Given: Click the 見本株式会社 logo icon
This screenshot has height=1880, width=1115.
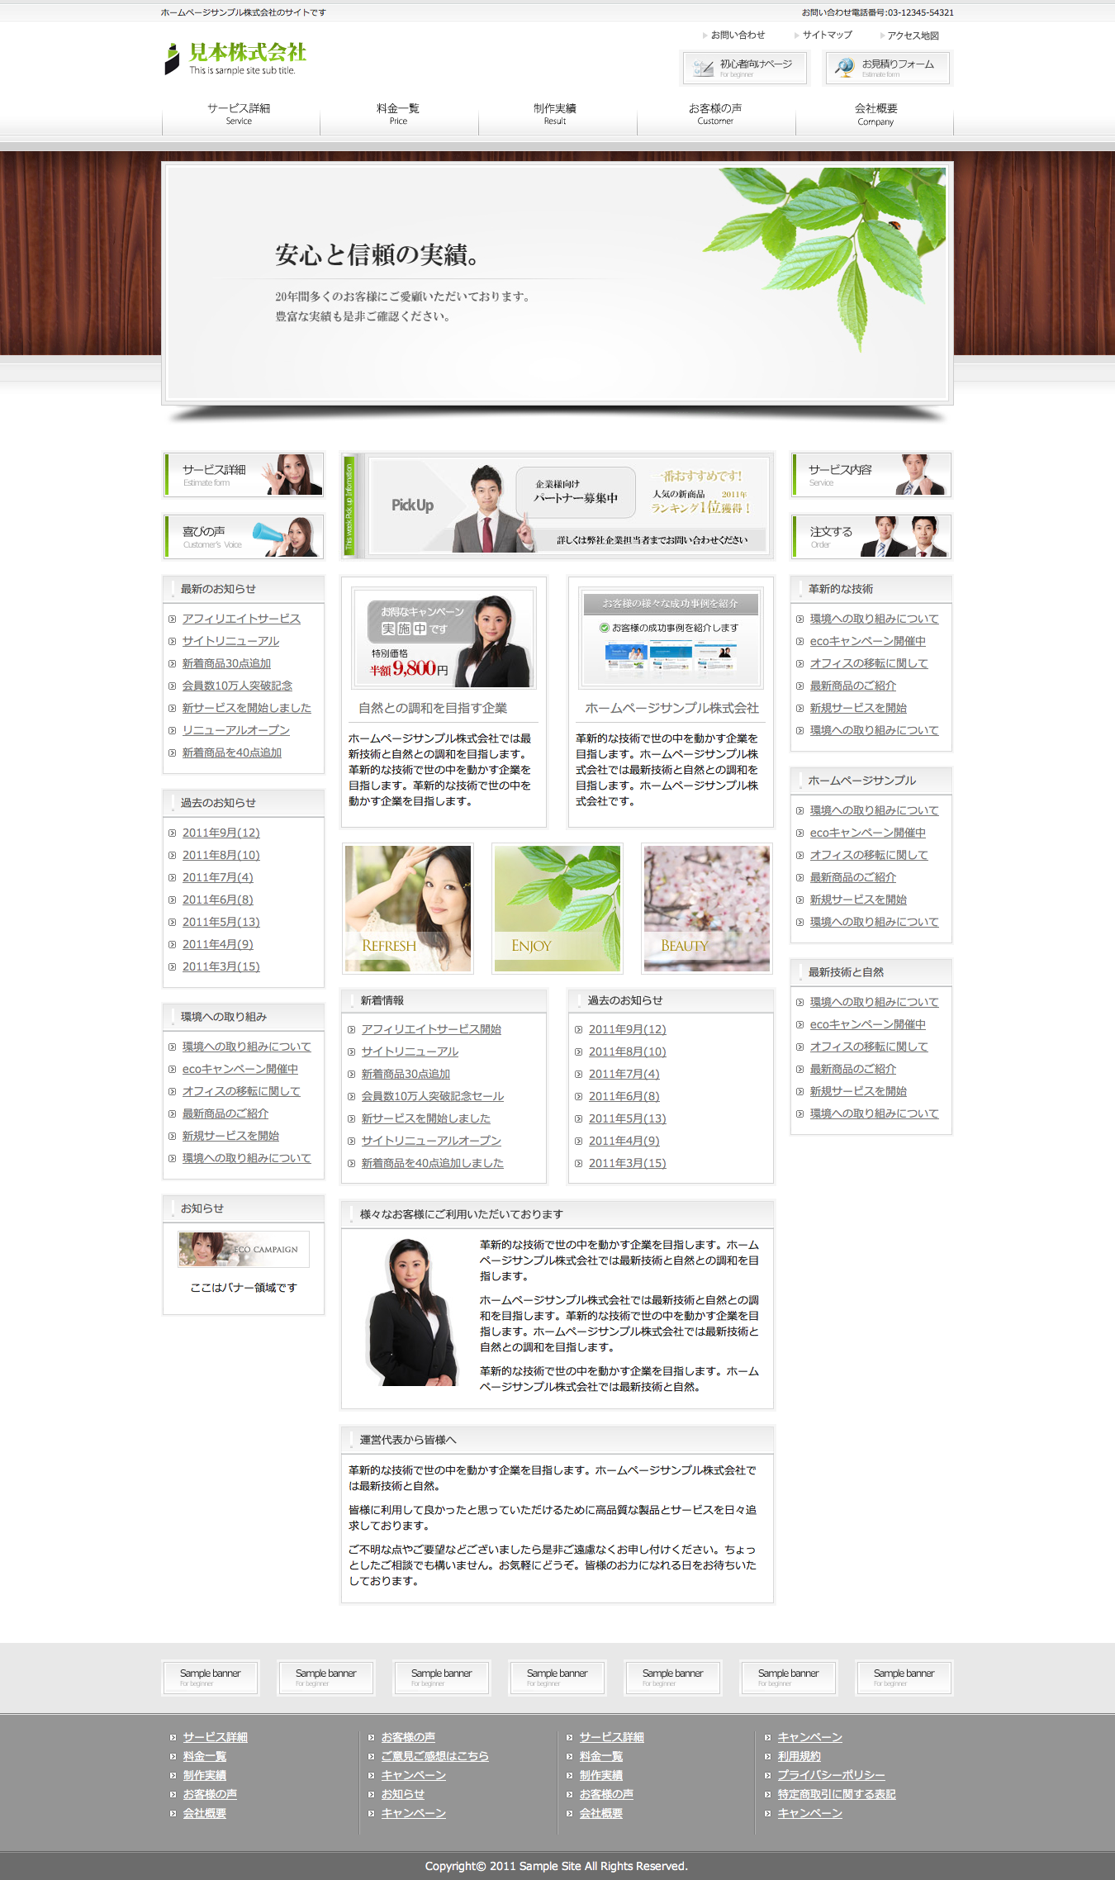Looking at the screenshot, I should [x=172, y=59].
